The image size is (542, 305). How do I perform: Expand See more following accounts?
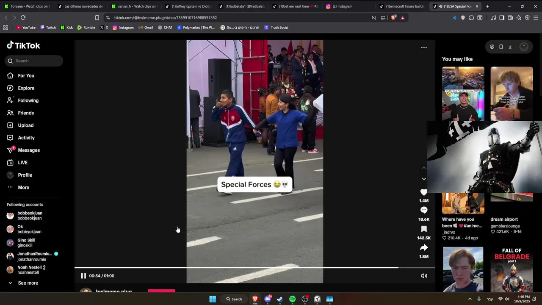click(23, 283)
